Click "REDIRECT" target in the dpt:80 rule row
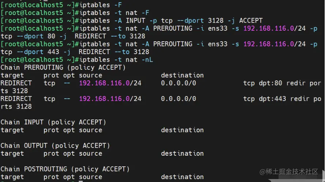 coord(16,83)
